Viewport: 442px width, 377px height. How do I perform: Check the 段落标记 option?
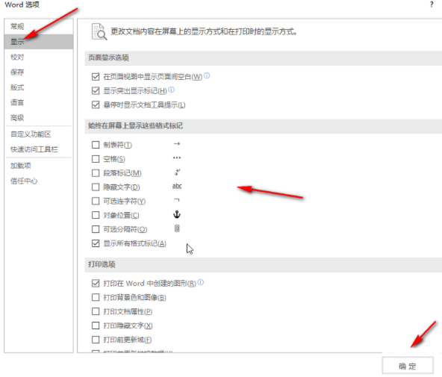point(96,173)
